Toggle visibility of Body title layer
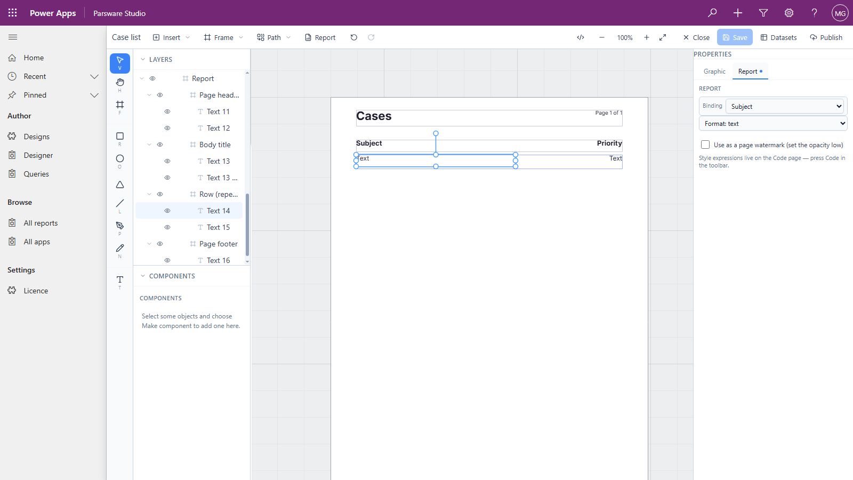This screenshot has width=853, height=480. pyautogui.click(x=160, y=145)
